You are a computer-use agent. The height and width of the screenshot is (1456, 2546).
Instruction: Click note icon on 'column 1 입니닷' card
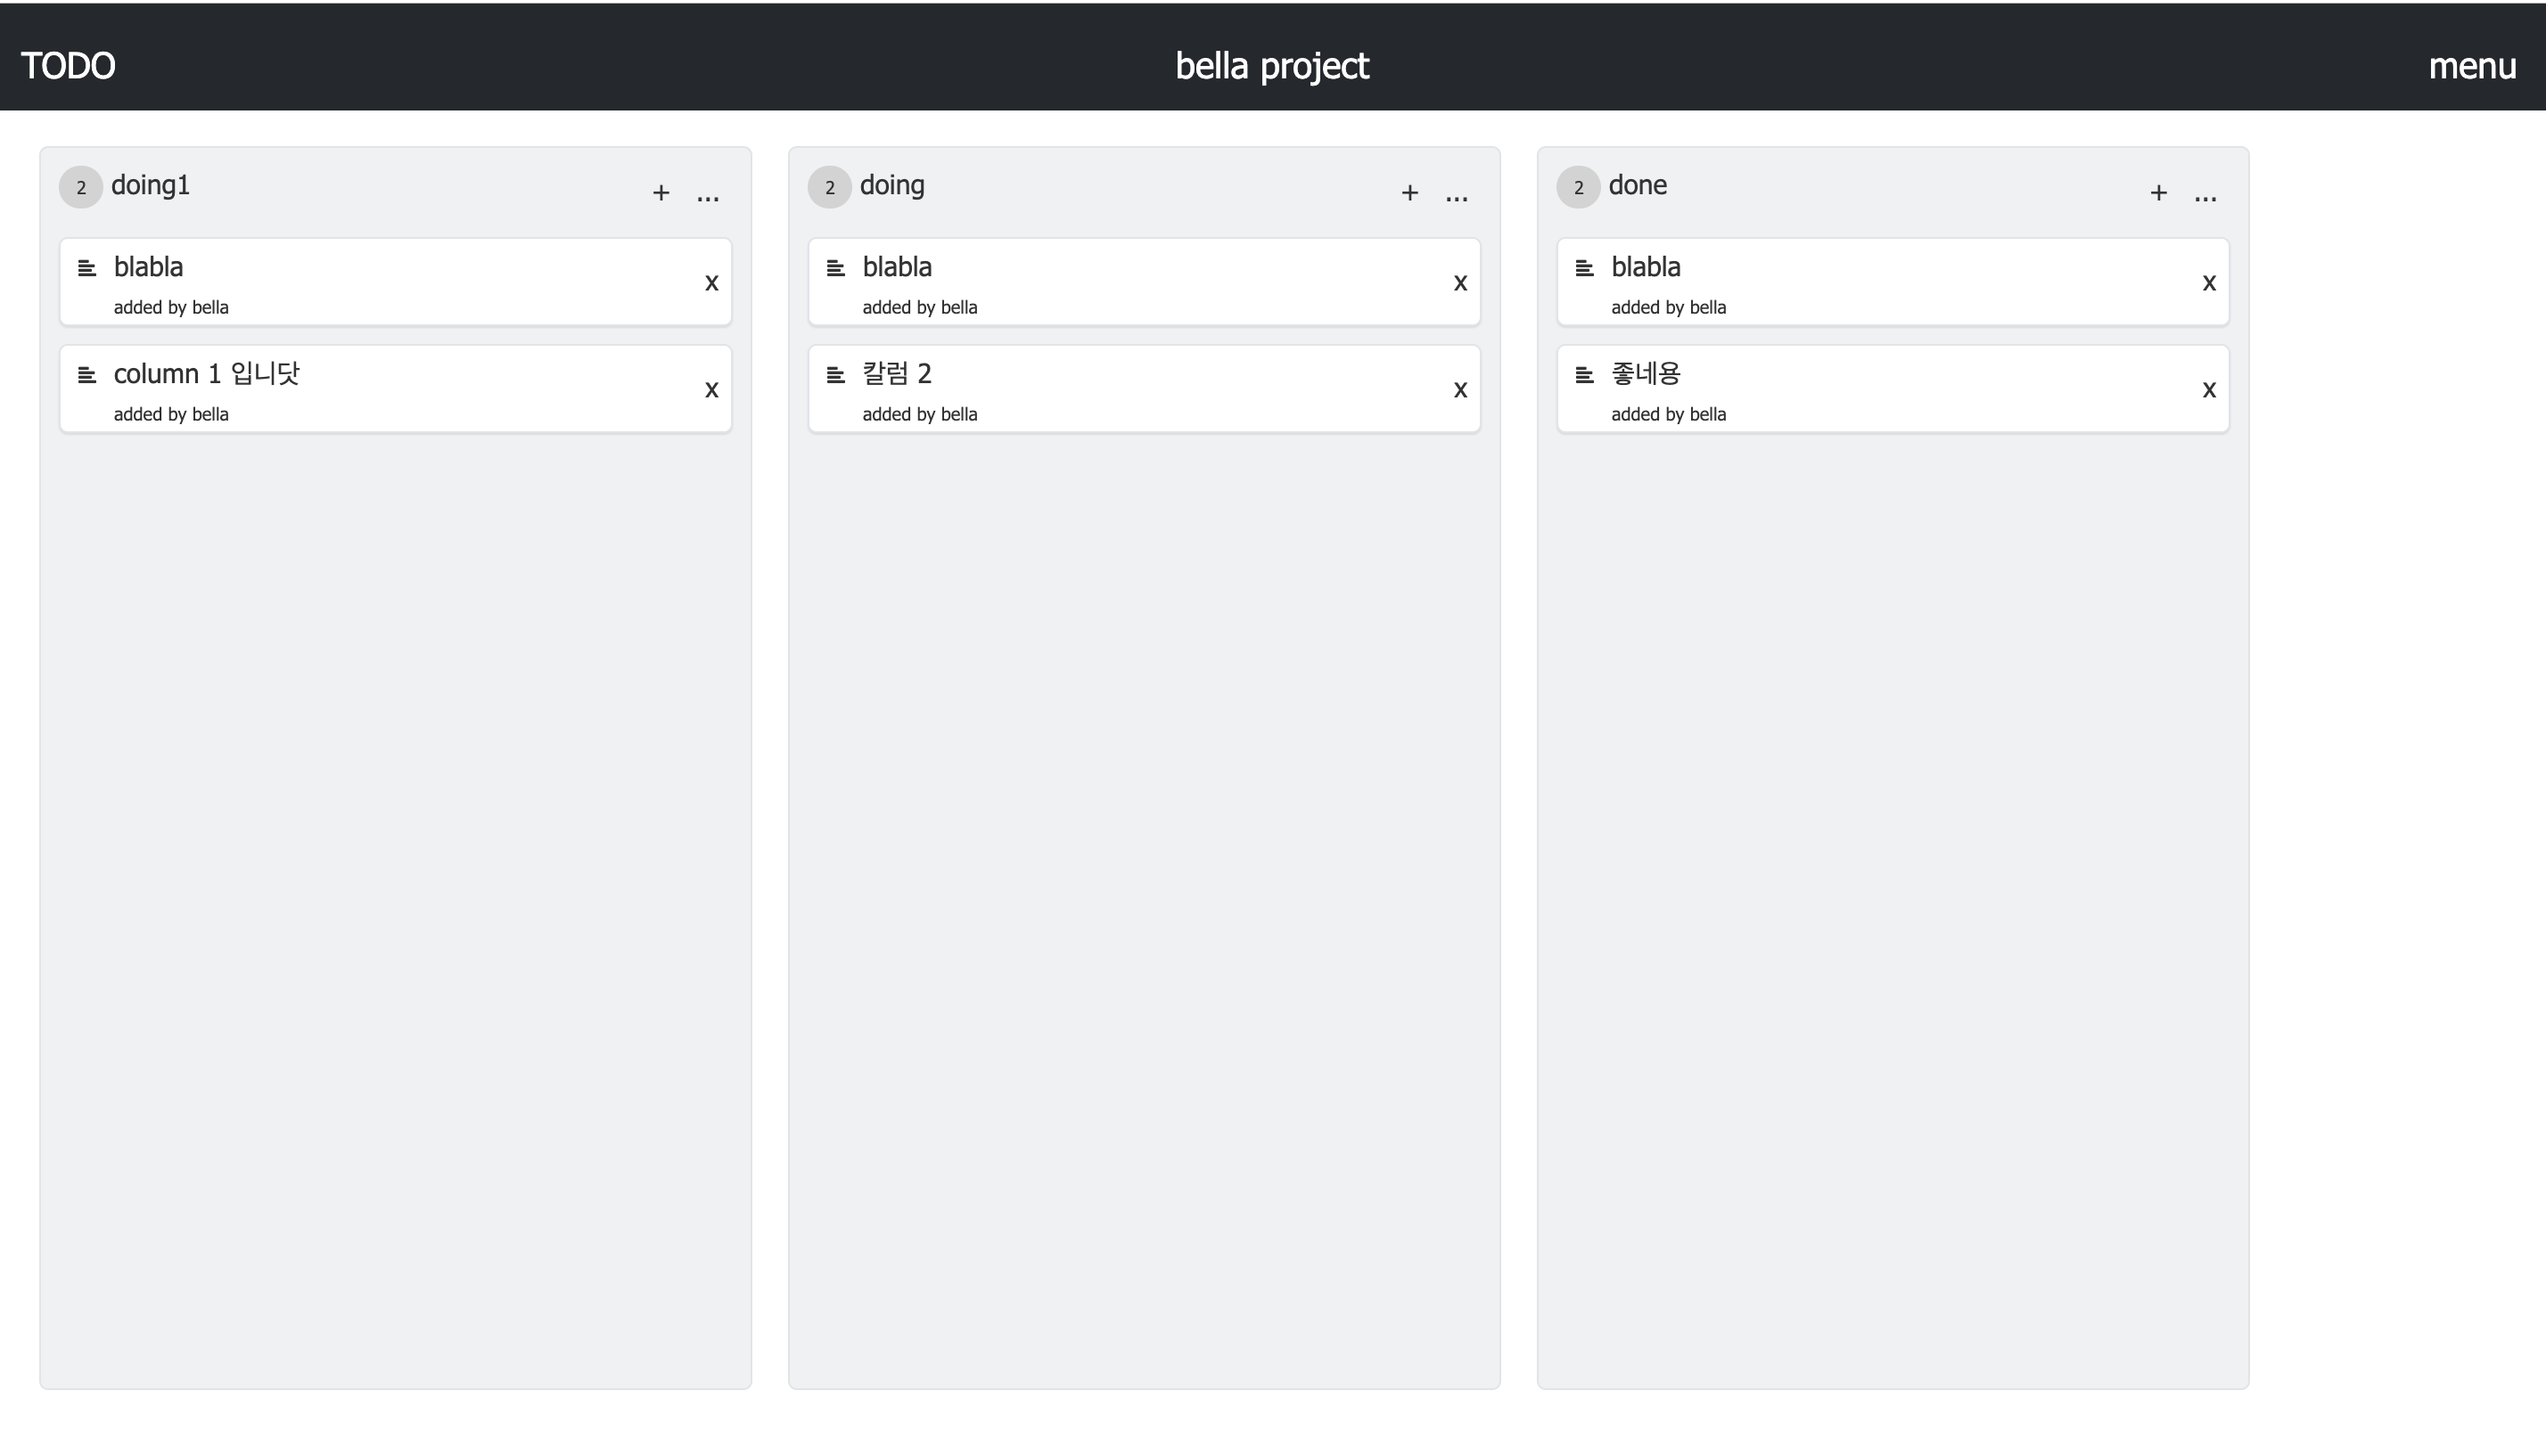click(x=87, y=375)
